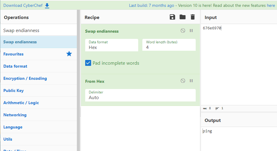This screenshot has width=277, height=151.
Task: Clear the recipe with the trash icon
Action: (x=192, y=17)
